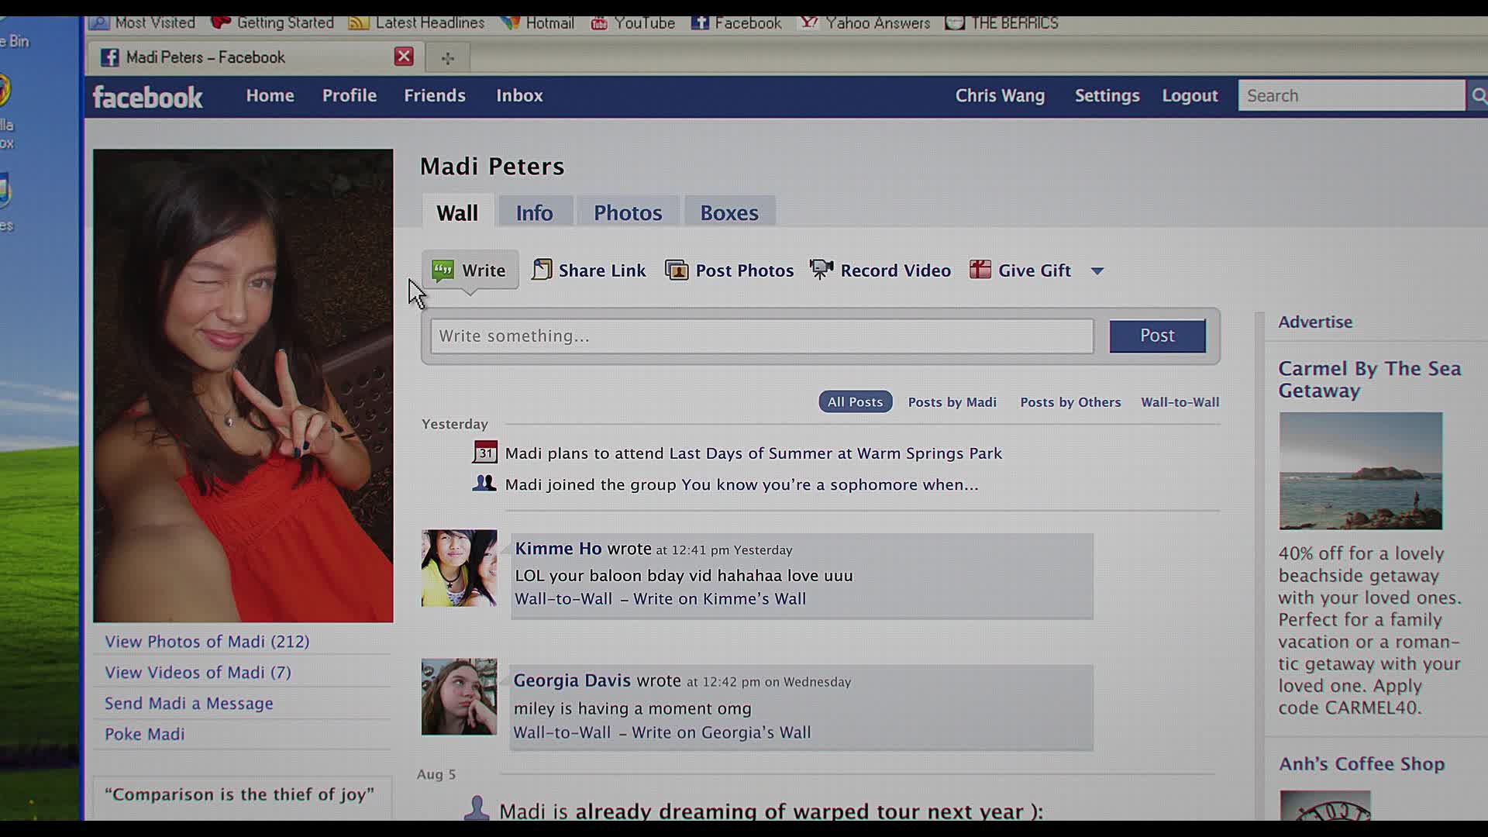This screenshot has height=837, width=1488.
Task: Go to Home in navigation
Action: (x=270, y=95)
